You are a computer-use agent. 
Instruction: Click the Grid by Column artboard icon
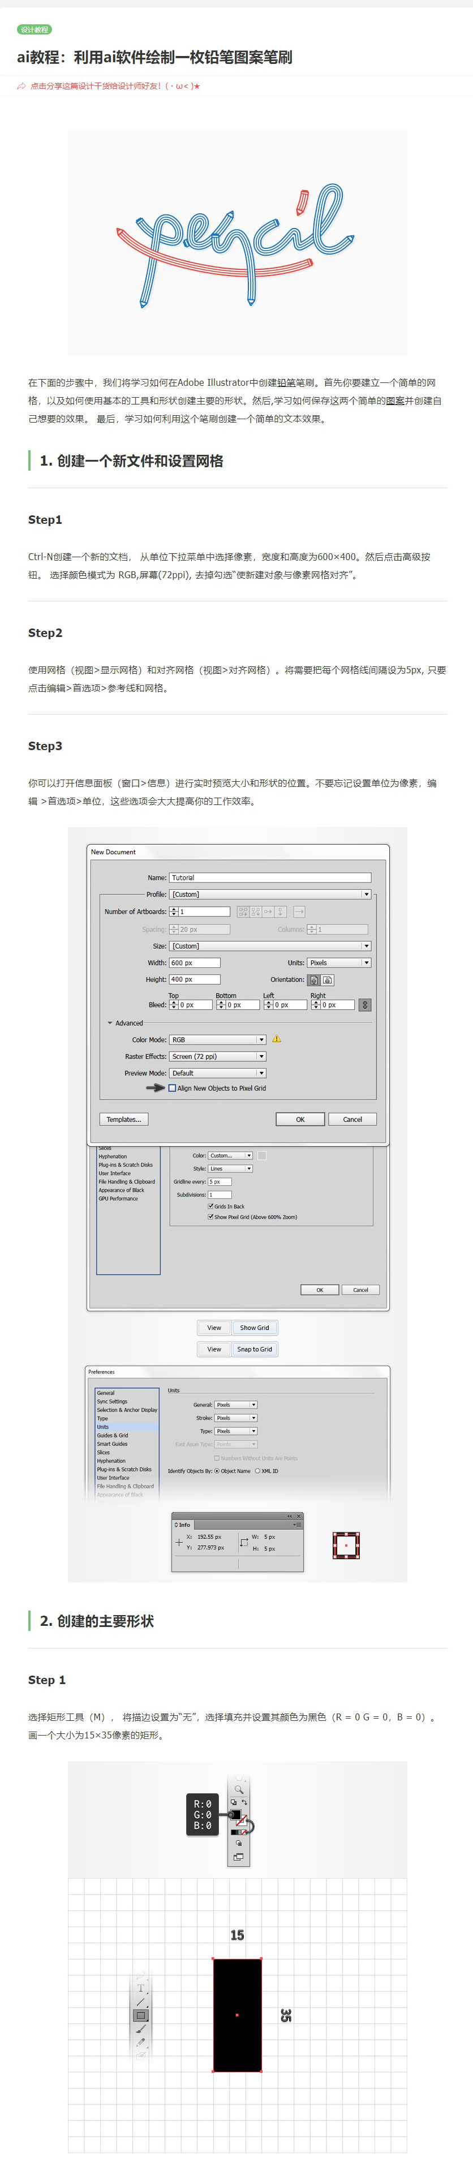[x=255, y=911]
